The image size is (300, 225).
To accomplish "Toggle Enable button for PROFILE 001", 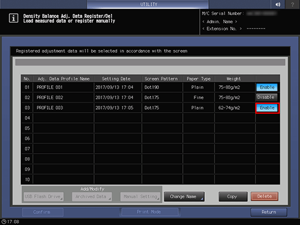I will 267,87.
